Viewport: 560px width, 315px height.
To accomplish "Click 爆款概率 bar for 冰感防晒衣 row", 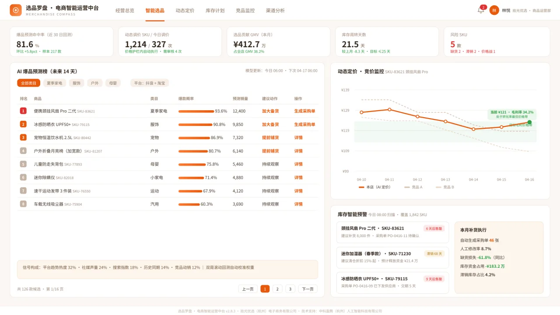I will (x=195, y=125).
